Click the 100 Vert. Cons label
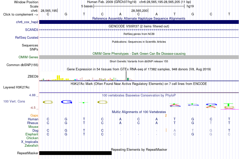239x159 pixels. pos(14,101)
